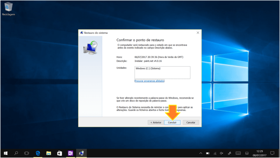Open Wi-Fi network status in the tray
The width and height of the screenshot is (280, 158).
pos(215,153)
